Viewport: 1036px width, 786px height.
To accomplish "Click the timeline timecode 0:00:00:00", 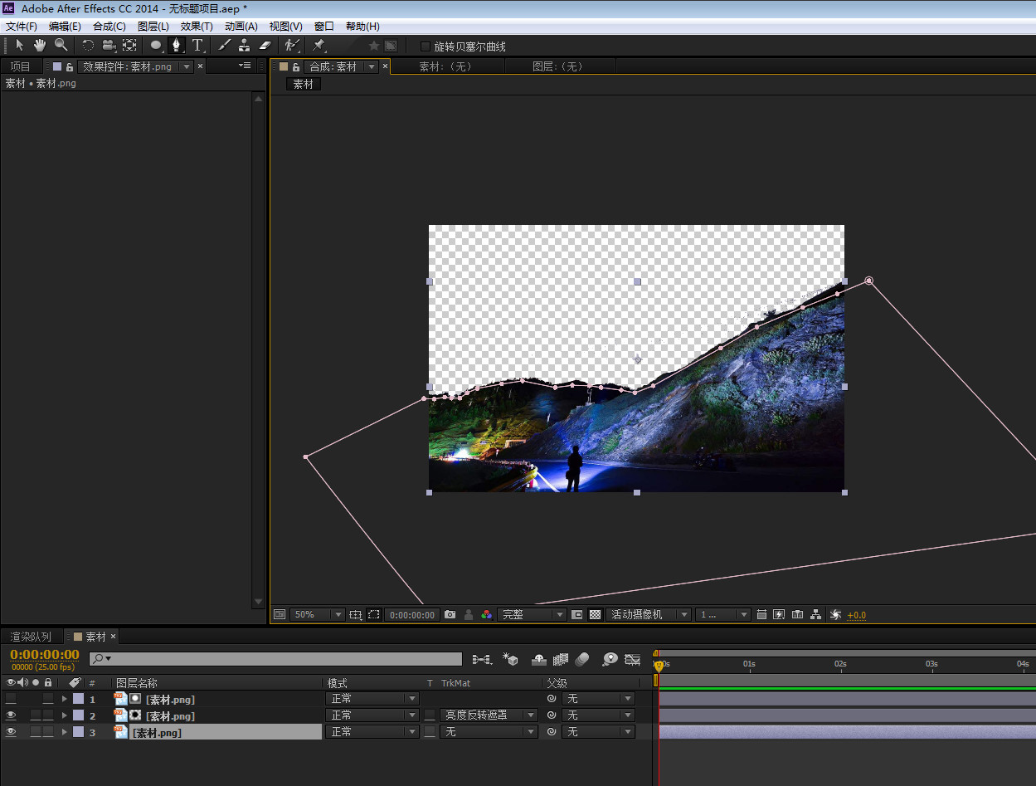I will 45,655.
